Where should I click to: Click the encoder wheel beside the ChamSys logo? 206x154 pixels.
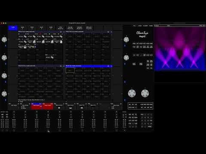[x=126, y=39]
